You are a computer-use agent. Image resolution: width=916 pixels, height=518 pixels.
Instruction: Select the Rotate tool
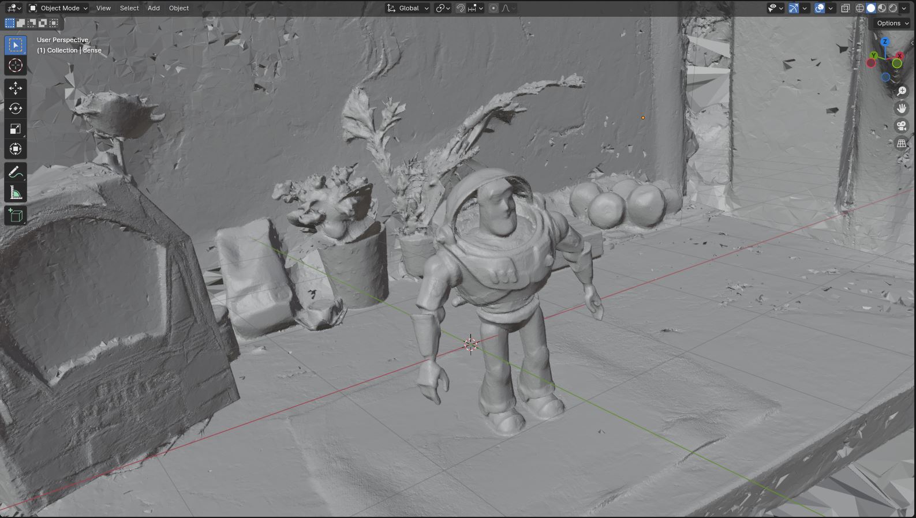tap(16, 108)
